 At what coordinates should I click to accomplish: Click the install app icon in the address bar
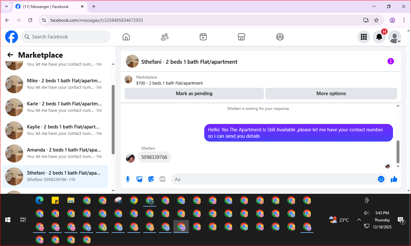(x=366, y=20)
